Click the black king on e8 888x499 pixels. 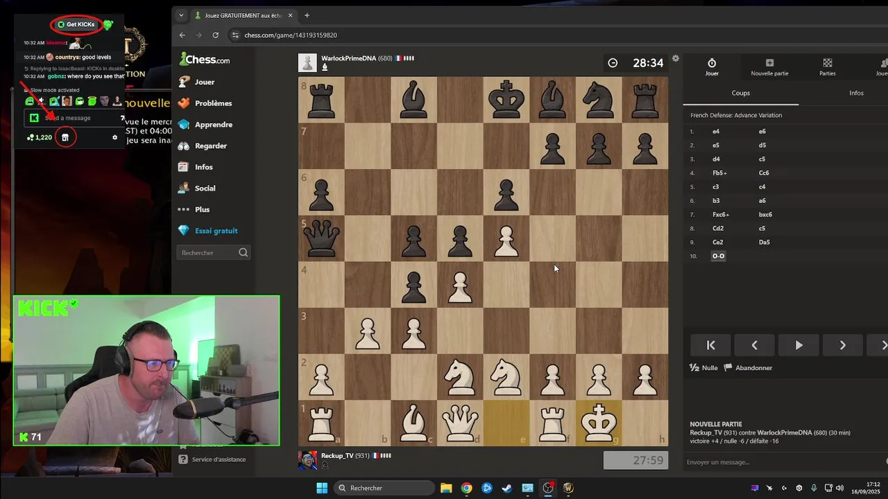(x=506, y=100)
